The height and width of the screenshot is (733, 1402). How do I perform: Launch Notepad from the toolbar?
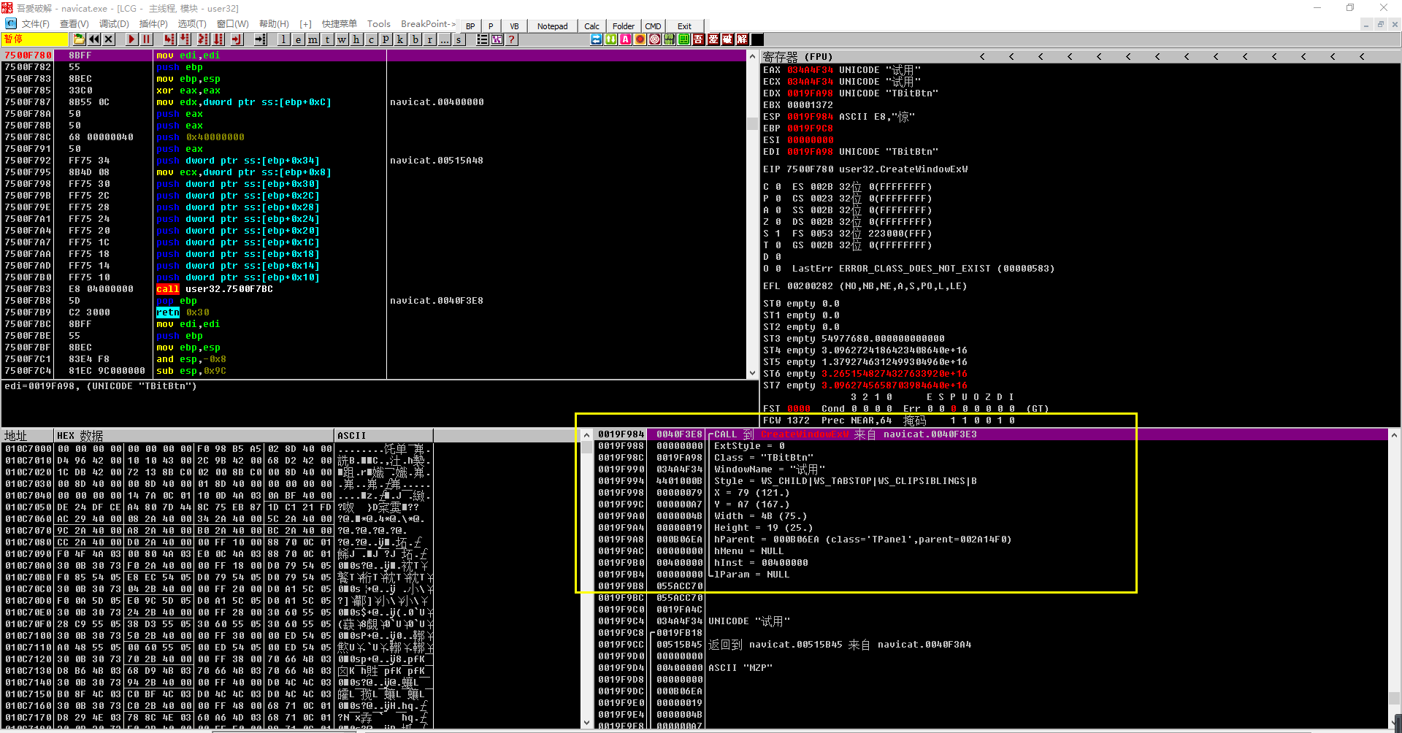coord(552,26)
